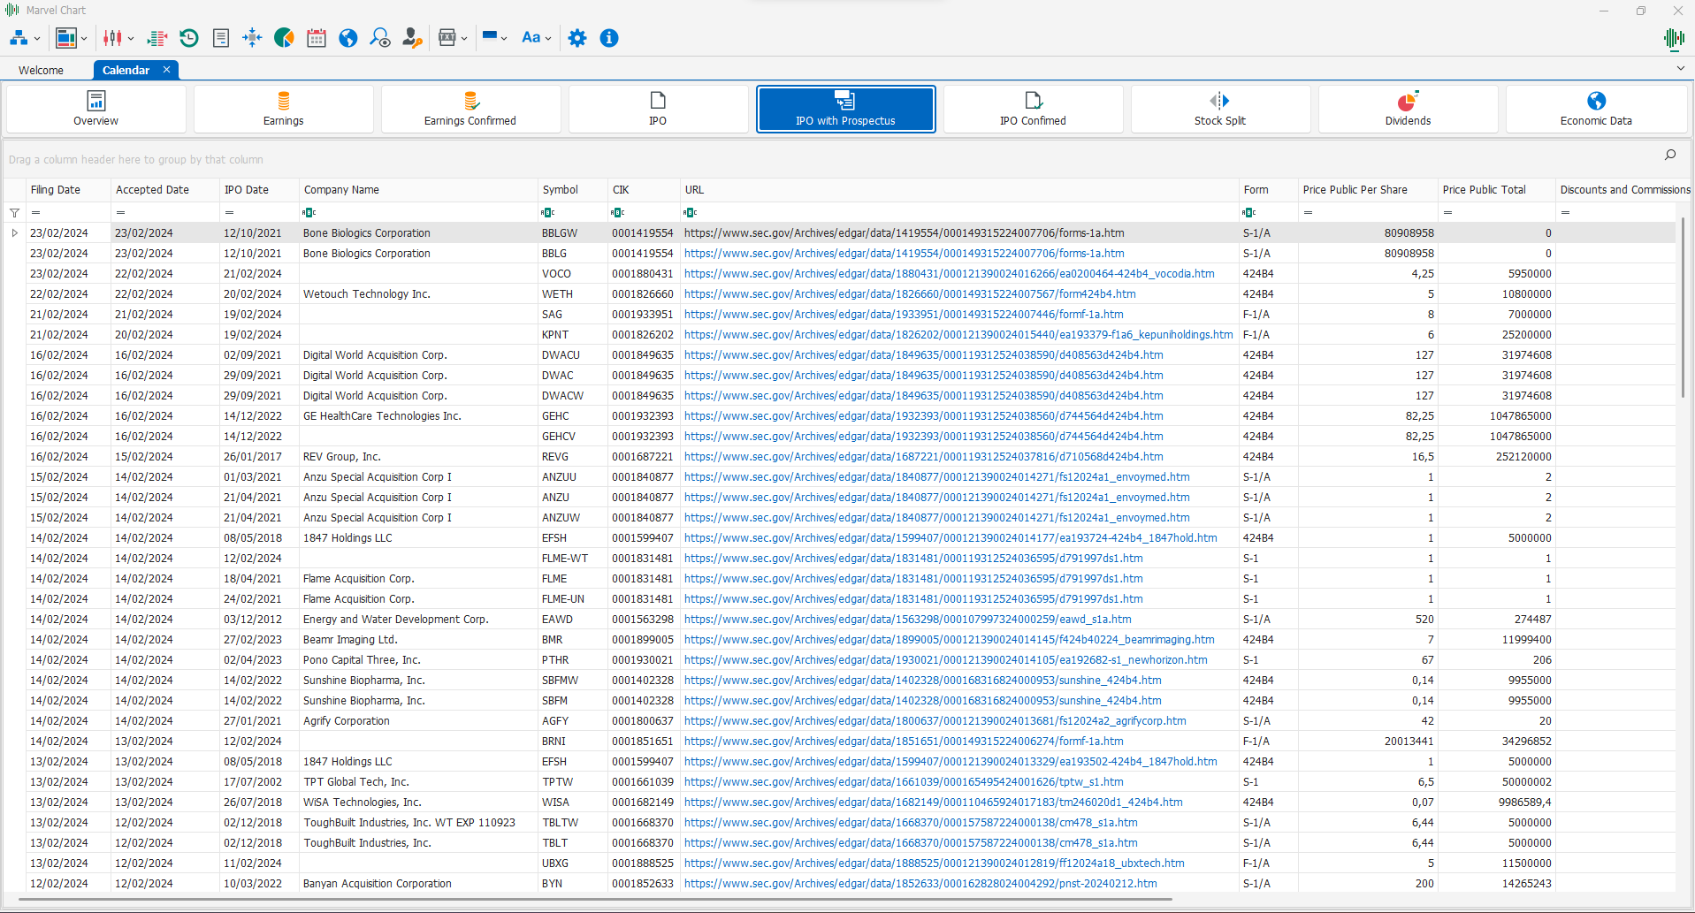
Task: Open the grid search magnifier icon
Action: [x=1670, y=155]
